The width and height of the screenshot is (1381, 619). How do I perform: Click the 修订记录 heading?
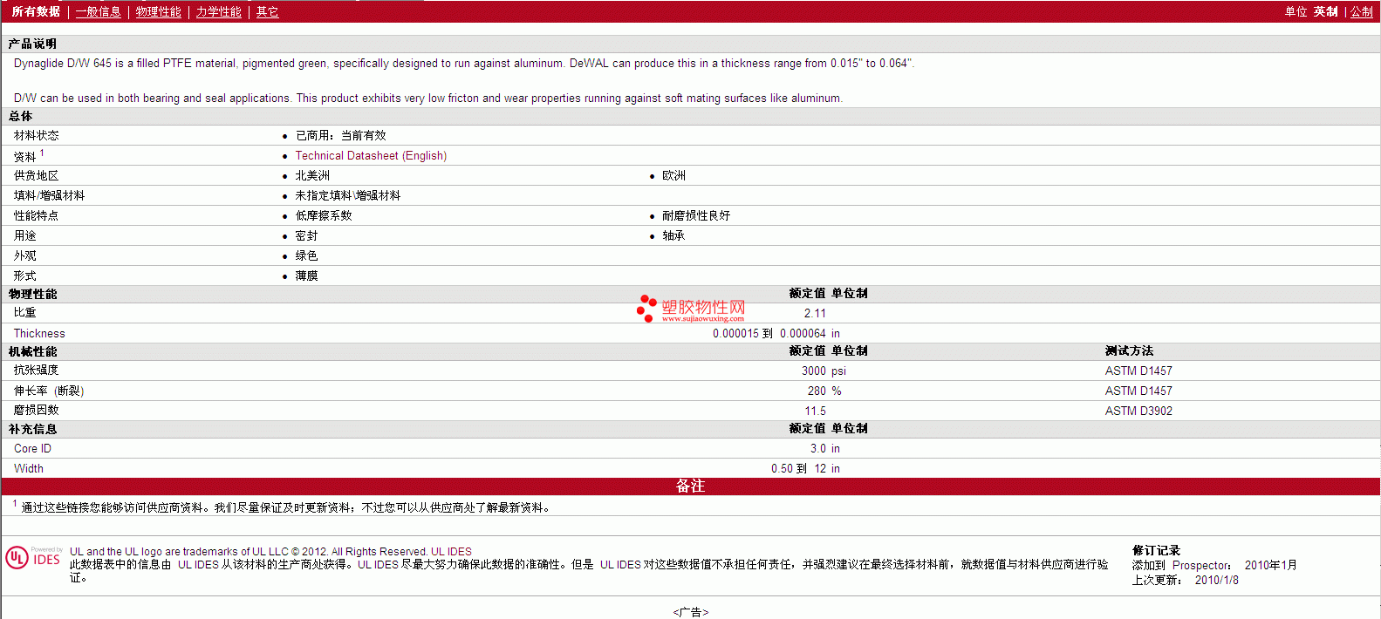click(1156, 550)
